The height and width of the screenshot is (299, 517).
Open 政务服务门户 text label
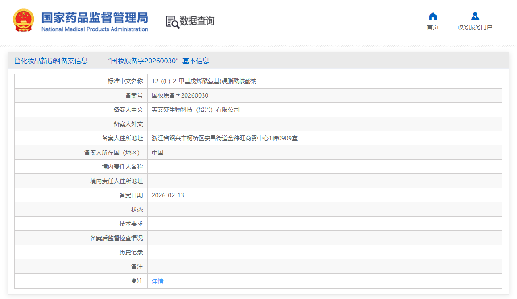[x=475, y=27]
